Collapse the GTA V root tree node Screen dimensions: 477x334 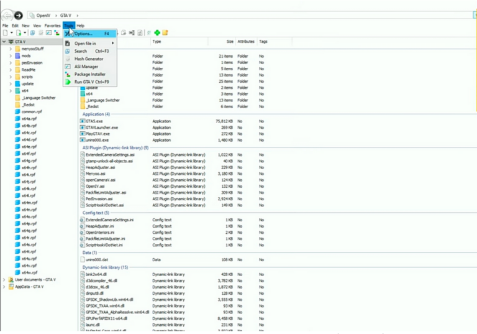(x=4, y=42)
